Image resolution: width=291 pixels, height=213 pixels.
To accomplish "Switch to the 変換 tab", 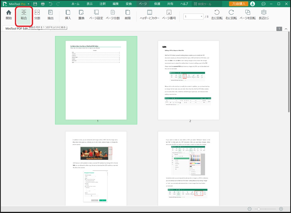I will pos(129,4).
